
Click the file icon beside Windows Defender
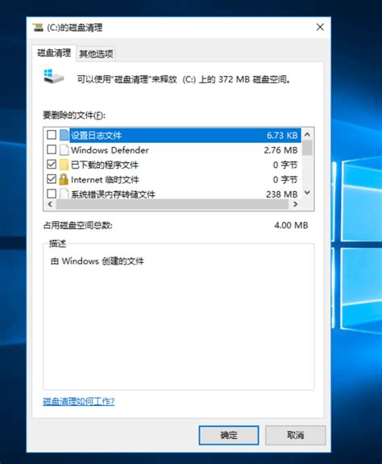pyautogui.click(x=64, y=150)
